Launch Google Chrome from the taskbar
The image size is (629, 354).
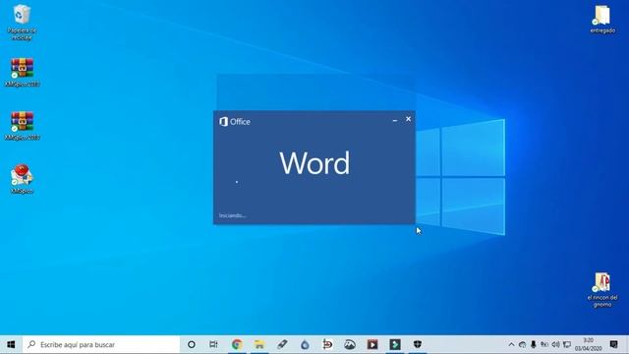click(237, 344)
